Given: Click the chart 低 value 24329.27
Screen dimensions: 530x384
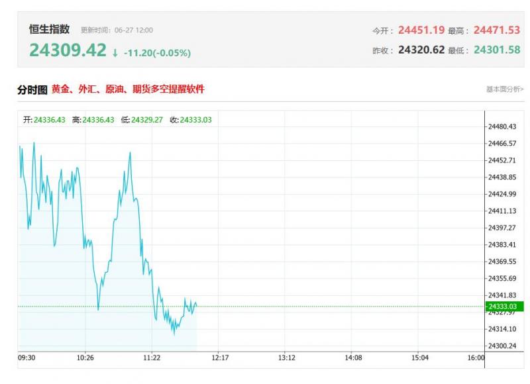Looking at the screenshot, I should coord(147,120).
